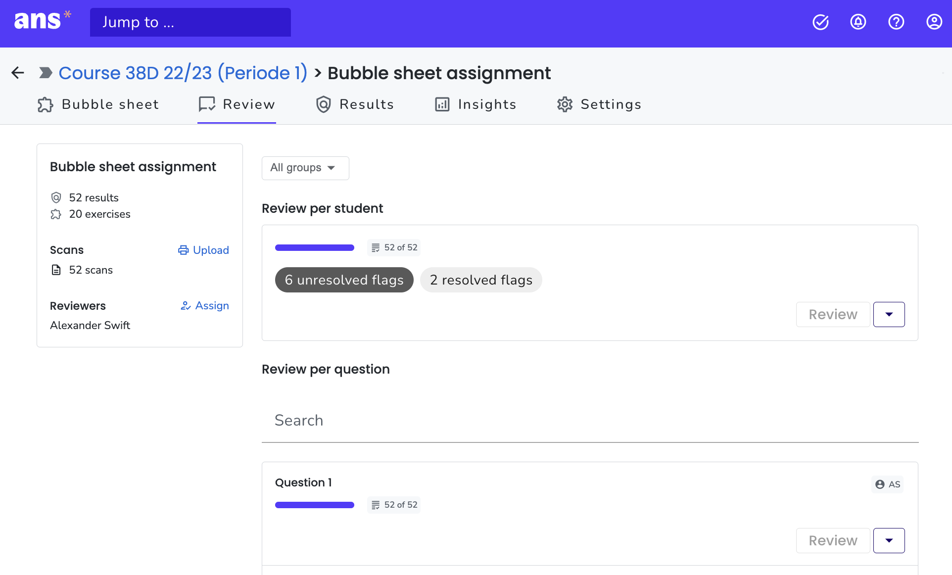Expand Question 1 Review dropdown arrow
Viewport: 952px width, 575px height.
889,541
